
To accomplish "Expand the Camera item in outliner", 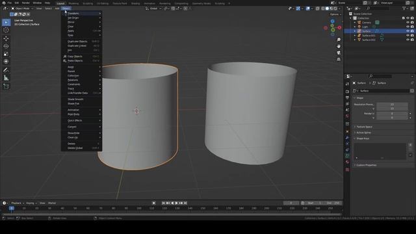I will (355, 23).
